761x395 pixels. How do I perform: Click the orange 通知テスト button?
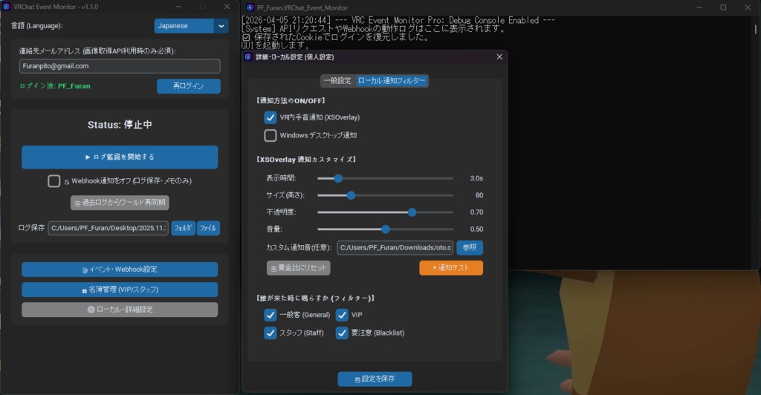tap(451, 268)
